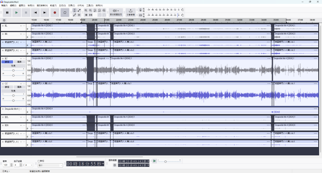Expand the BSR track chevron

(21, 125)
